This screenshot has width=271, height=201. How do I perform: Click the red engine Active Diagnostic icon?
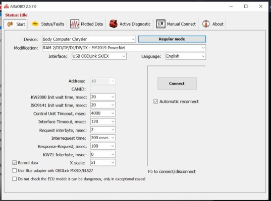pyautogui.click(x=114, y=24)
